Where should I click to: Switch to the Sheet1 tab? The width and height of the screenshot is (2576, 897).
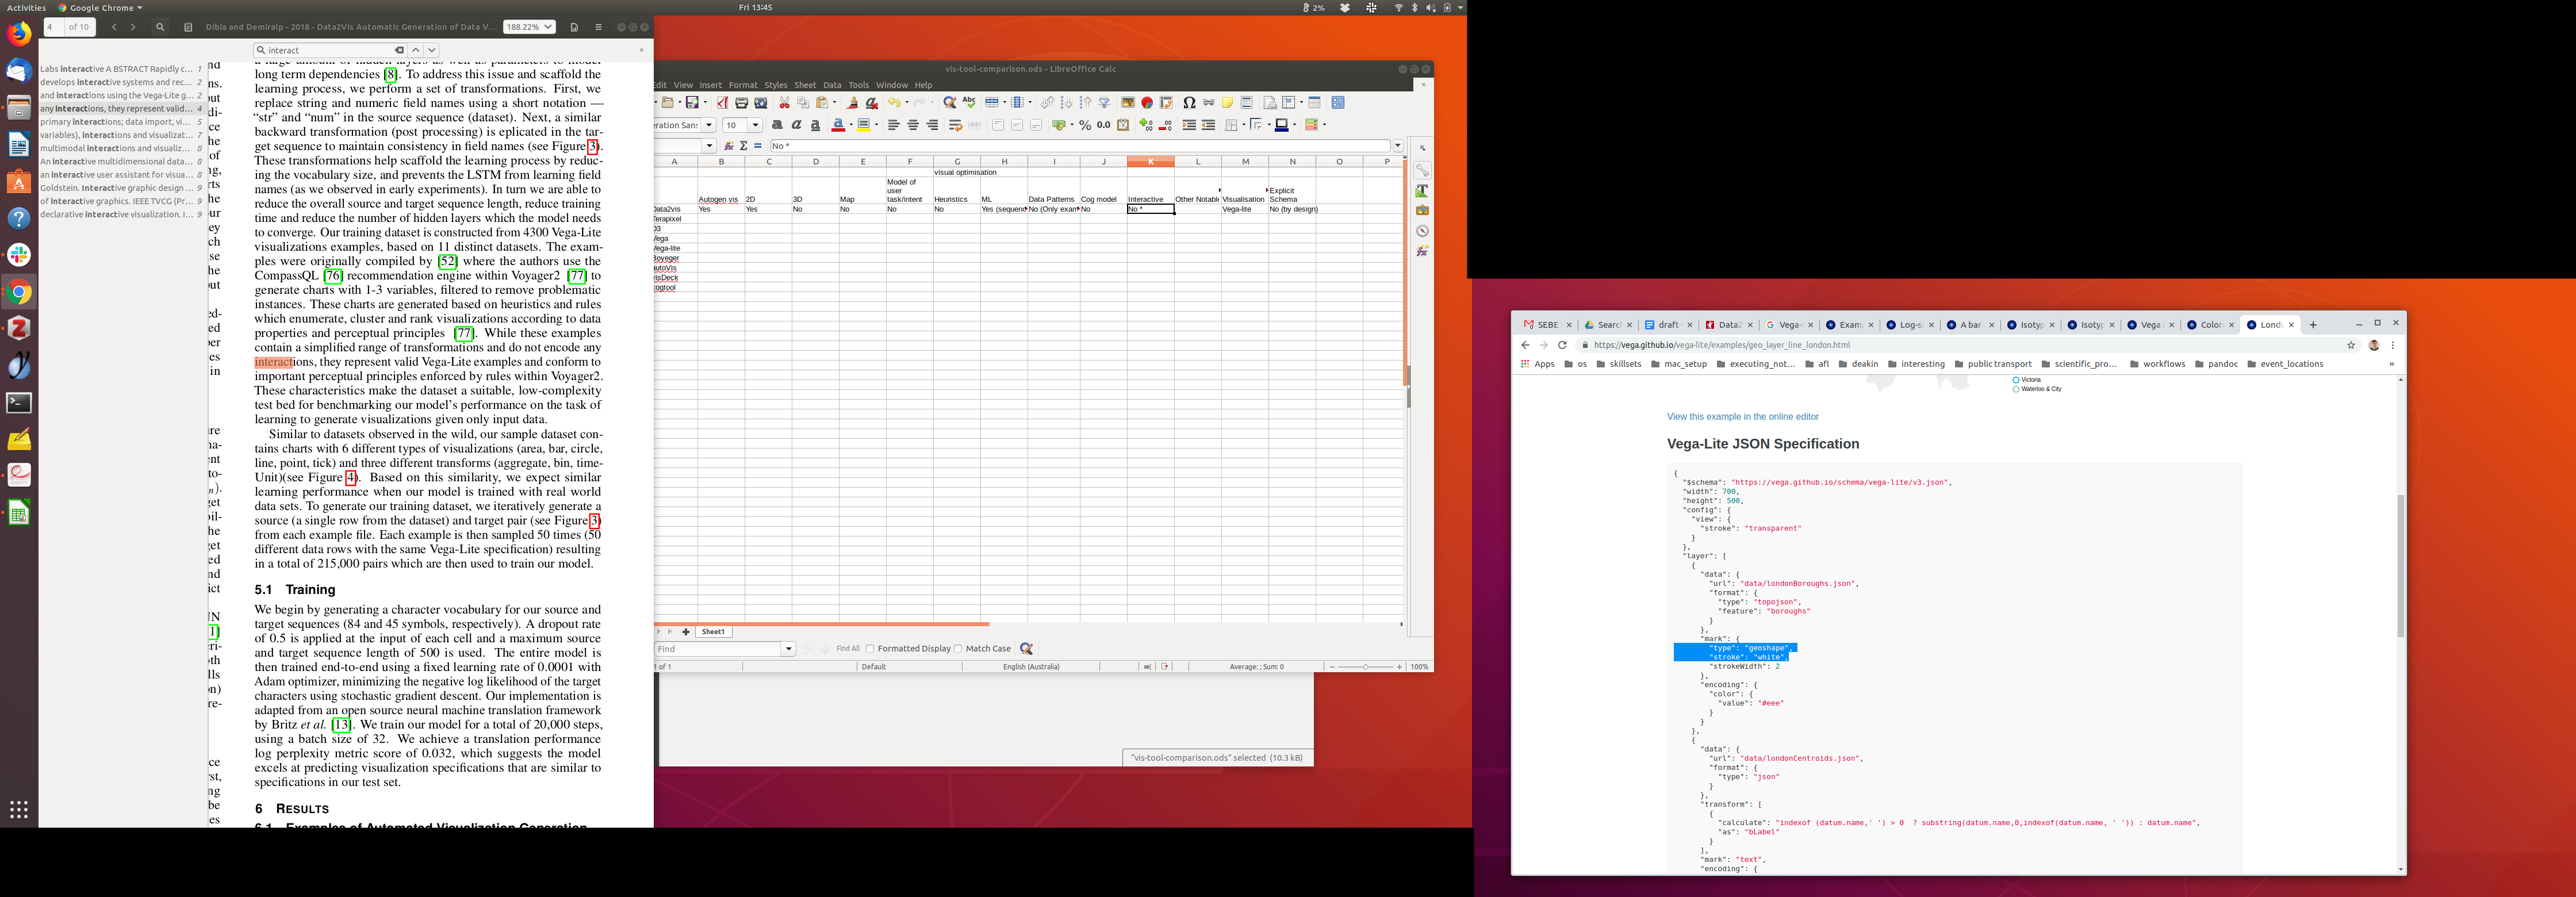[x=713, y=632]
